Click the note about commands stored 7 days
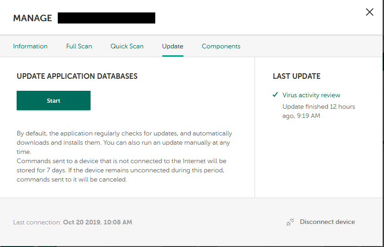 (x=121, y=170)
